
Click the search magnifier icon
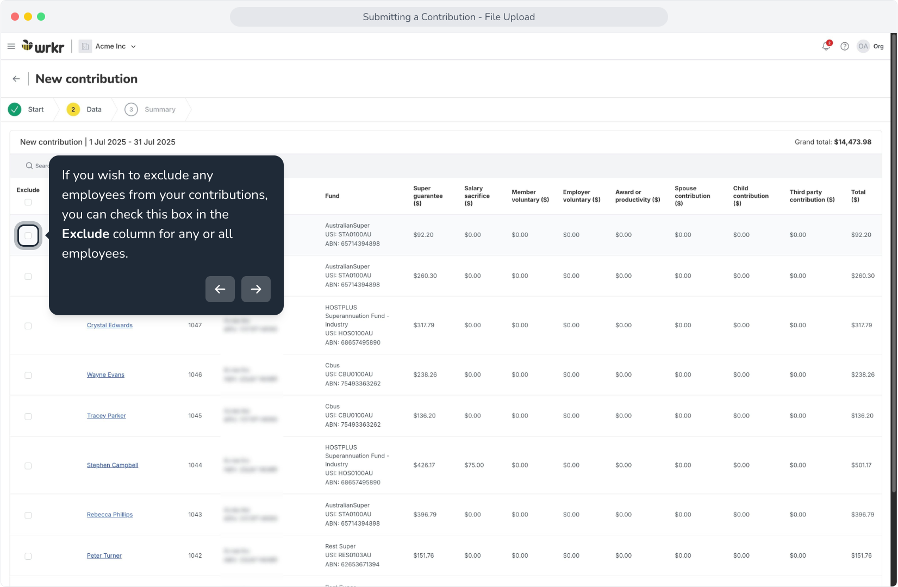[29, 166]
